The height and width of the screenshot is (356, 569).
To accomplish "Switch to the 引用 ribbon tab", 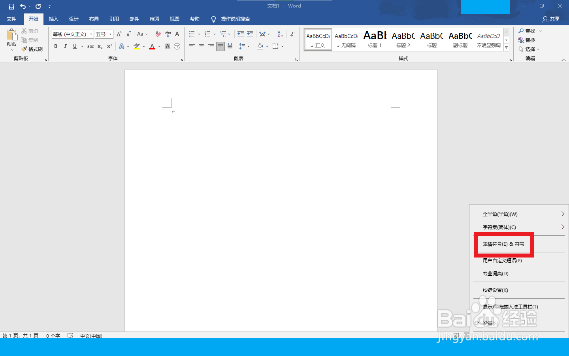I will 114,19.
